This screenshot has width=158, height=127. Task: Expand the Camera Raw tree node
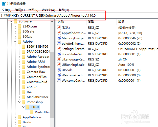19,72
